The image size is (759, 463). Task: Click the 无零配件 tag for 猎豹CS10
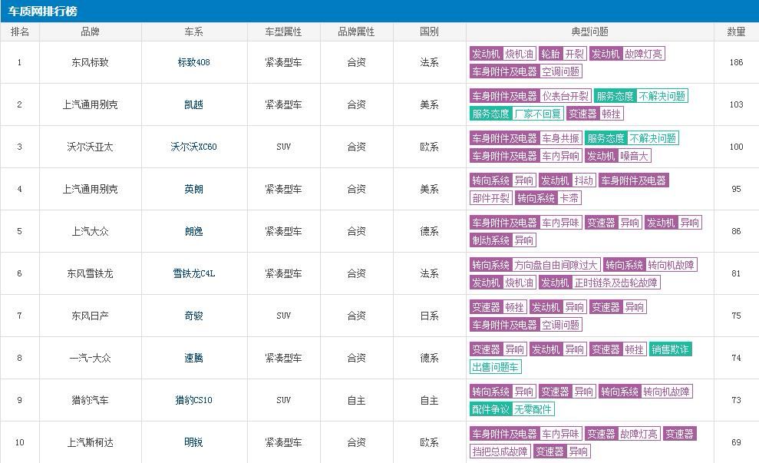[x=531, y=409]
